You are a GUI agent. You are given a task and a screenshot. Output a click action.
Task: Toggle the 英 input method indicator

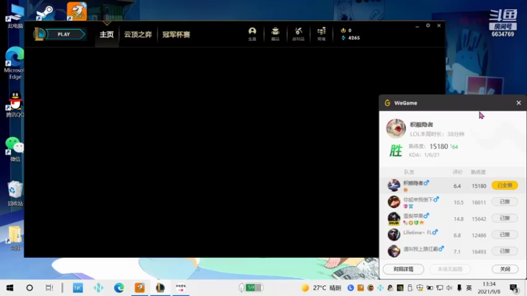469,287
